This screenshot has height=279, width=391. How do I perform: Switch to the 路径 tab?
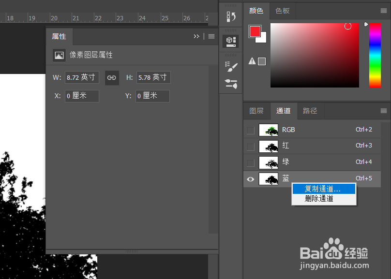click(x=310, y=111)
